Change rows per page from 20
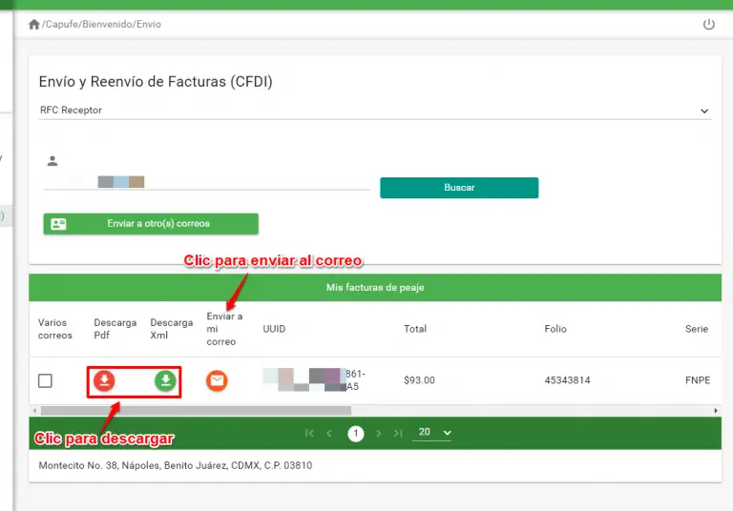Screen dimensions: 733x511 (x=434, y=433)
